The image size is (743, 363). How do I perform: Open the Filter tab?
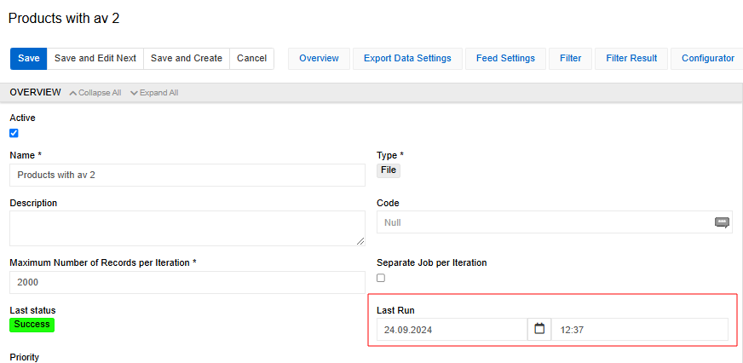point(570,59)
